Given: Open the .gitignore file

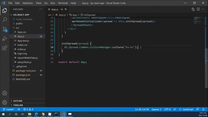Looking at the screenshot, I should 21,66.
